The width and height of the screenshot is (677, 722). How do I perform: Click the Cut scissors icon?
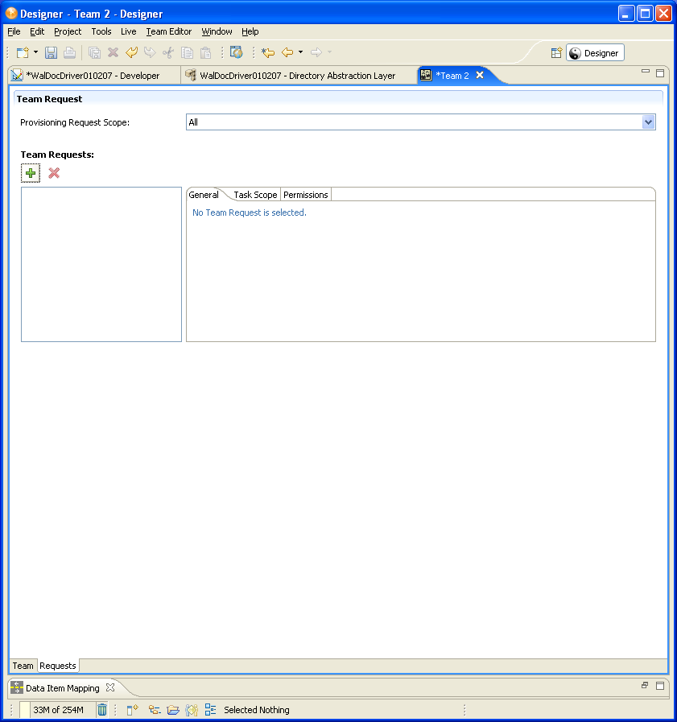coord(168,52)
